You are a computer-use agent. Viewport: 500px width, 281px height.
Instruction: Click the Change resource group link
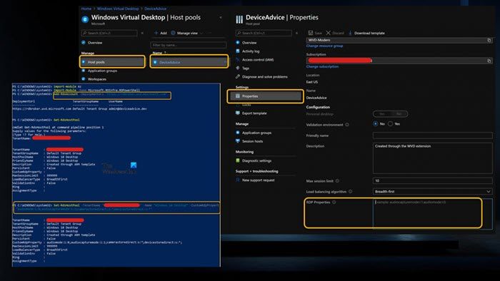pos(324,46)
